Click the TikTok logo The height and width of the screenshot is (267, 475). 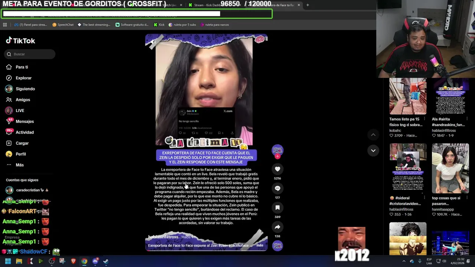coord(20,41)
